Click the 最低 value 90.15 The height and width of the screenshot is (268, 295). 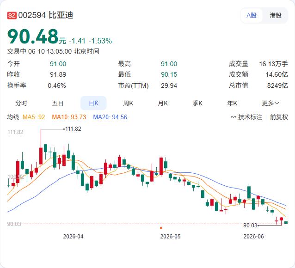point(169,75)
